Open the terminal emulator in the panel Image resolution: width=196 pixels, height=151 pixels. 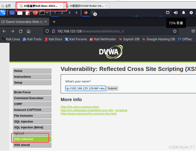pyautogui.click(x=42, y=13)
